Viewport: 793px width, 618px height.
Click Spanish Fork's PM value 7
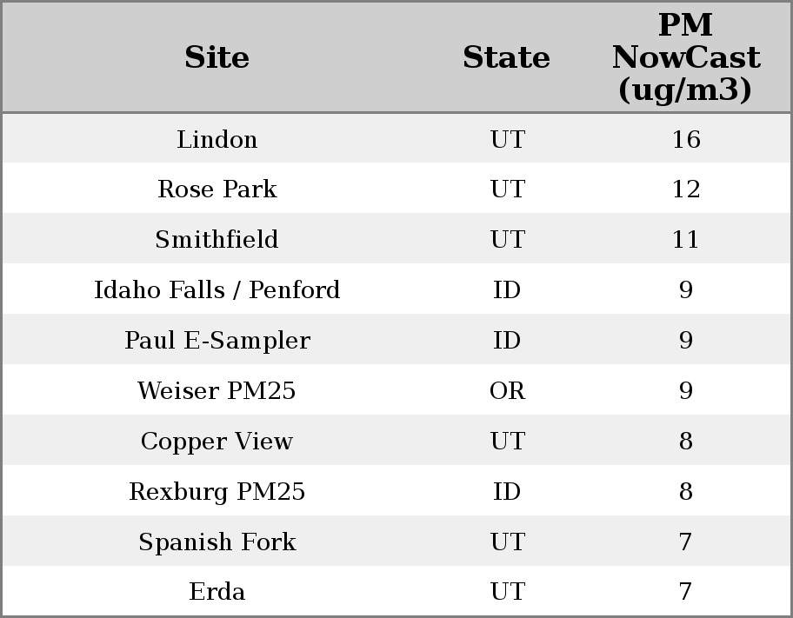[x=685, y=542]
